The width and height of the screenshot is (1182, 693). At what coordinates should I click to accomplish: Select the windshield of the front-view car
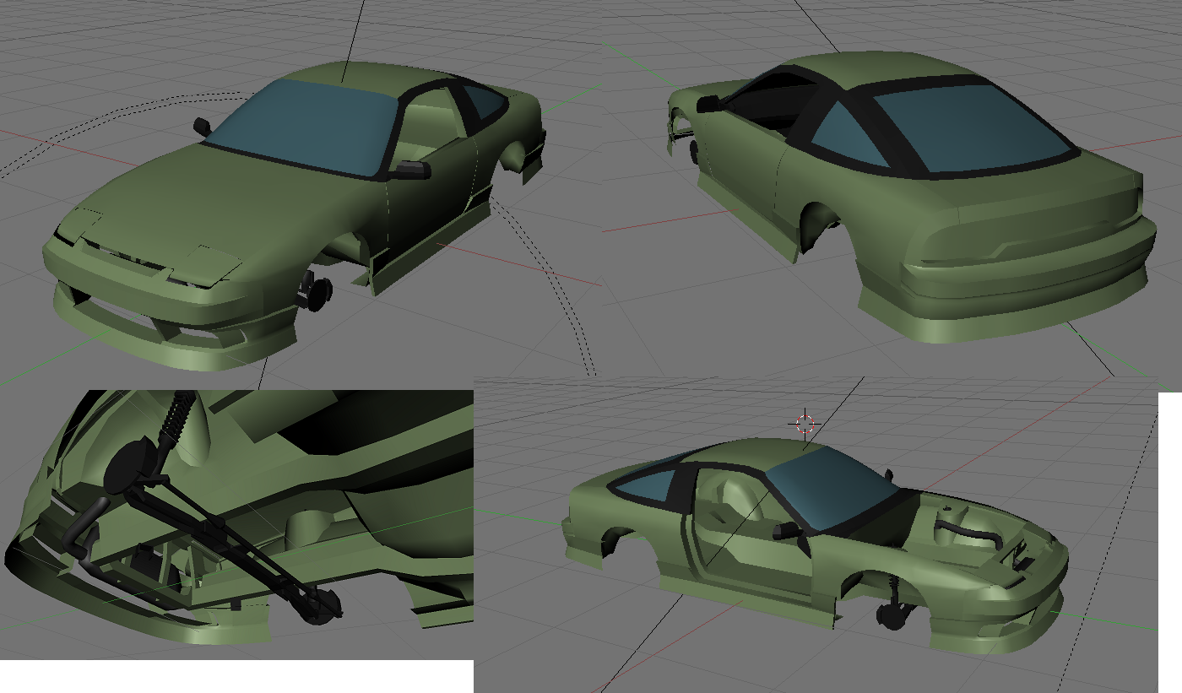304,127
